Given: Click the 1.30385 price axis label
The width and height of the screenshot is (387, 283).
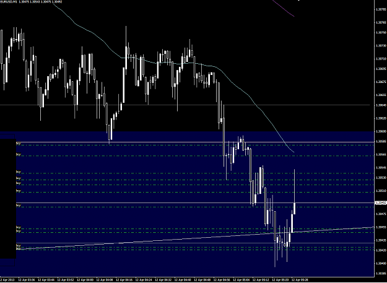Looking at the screenshot, I should 381,273.
